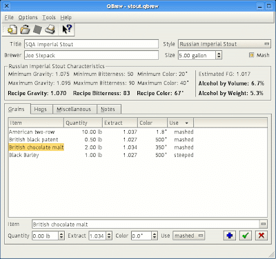The width and height of the screenshot is (276, 259).
Task: Sort by the Color column header
Action: [x=152, y=123]
